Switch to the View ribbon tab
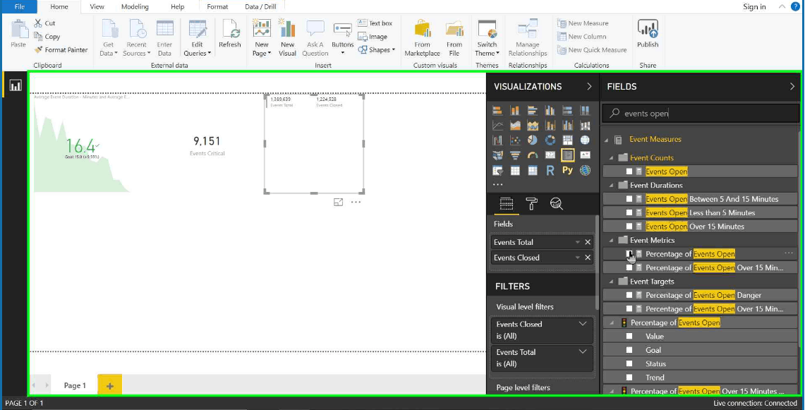805x410 pixels. [x=97, y=6]
